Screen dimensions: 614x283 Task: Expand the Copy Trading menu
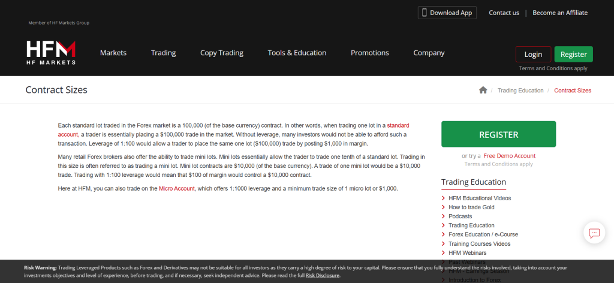(x=222, y=53)
